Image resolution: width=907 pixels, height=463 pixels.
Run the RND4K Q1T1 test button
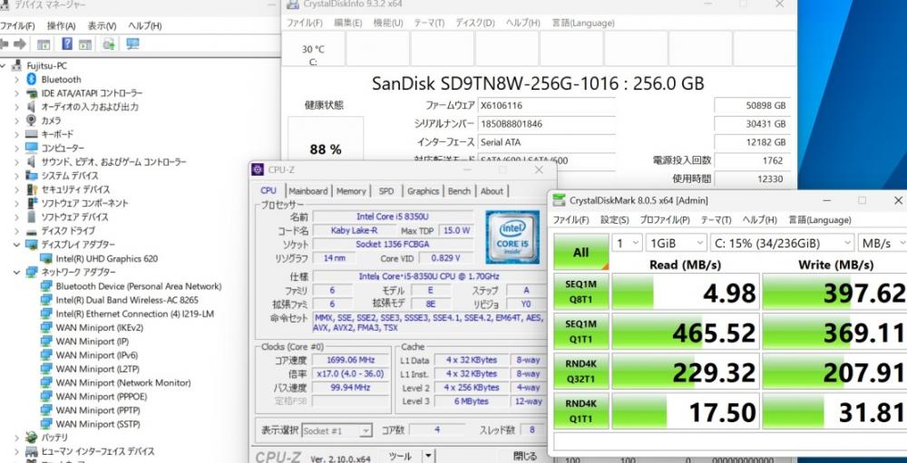point(580,411)
